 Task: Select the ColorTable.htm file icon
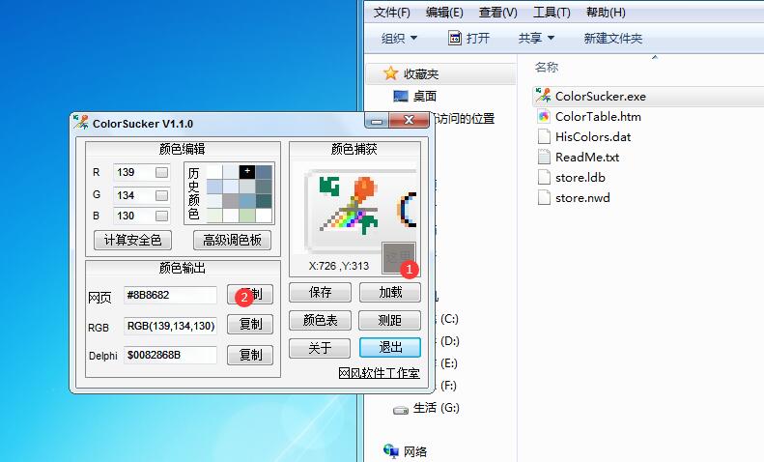(x=543, y=117)
